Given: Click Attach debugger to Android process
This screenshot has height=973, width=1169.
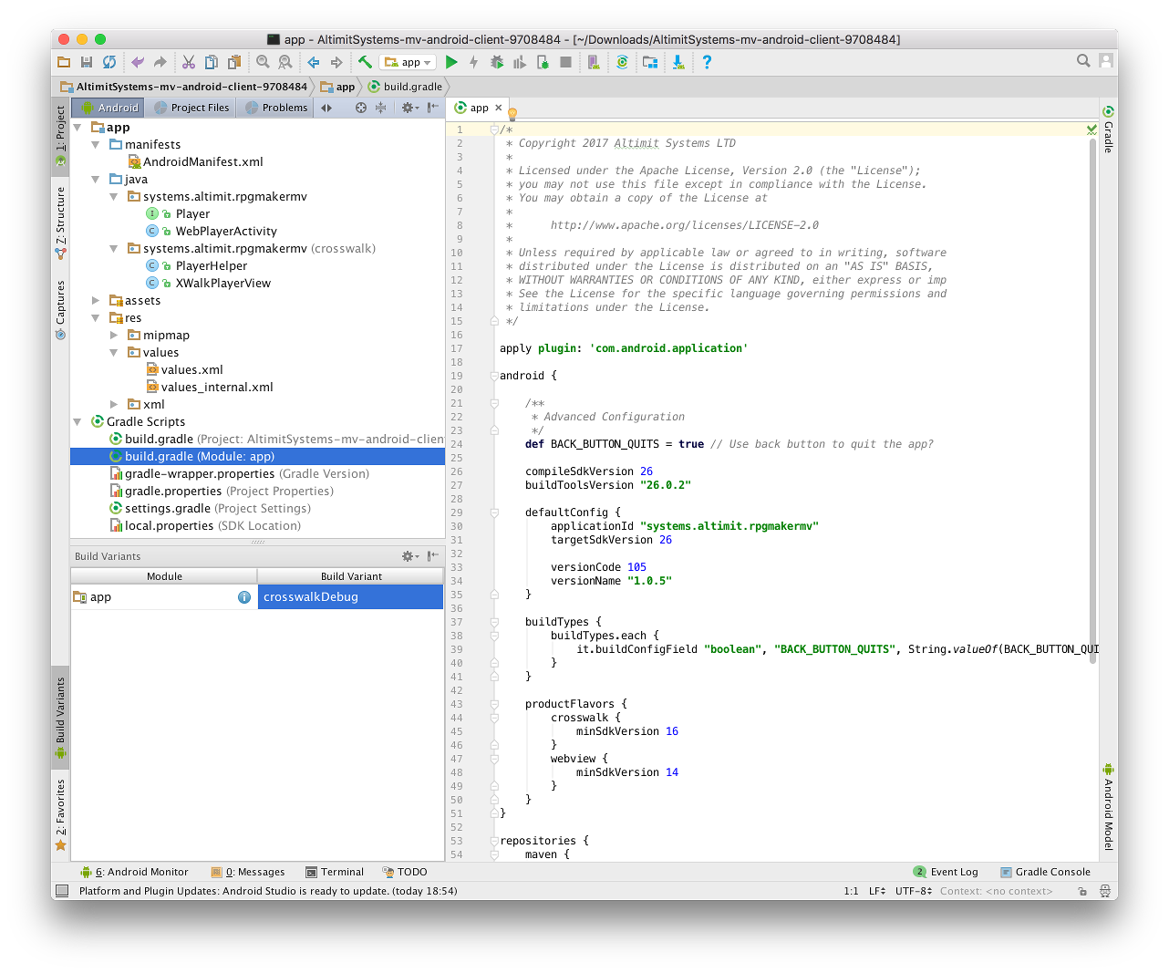Looking at the screenshot, I should click(543, 62).
